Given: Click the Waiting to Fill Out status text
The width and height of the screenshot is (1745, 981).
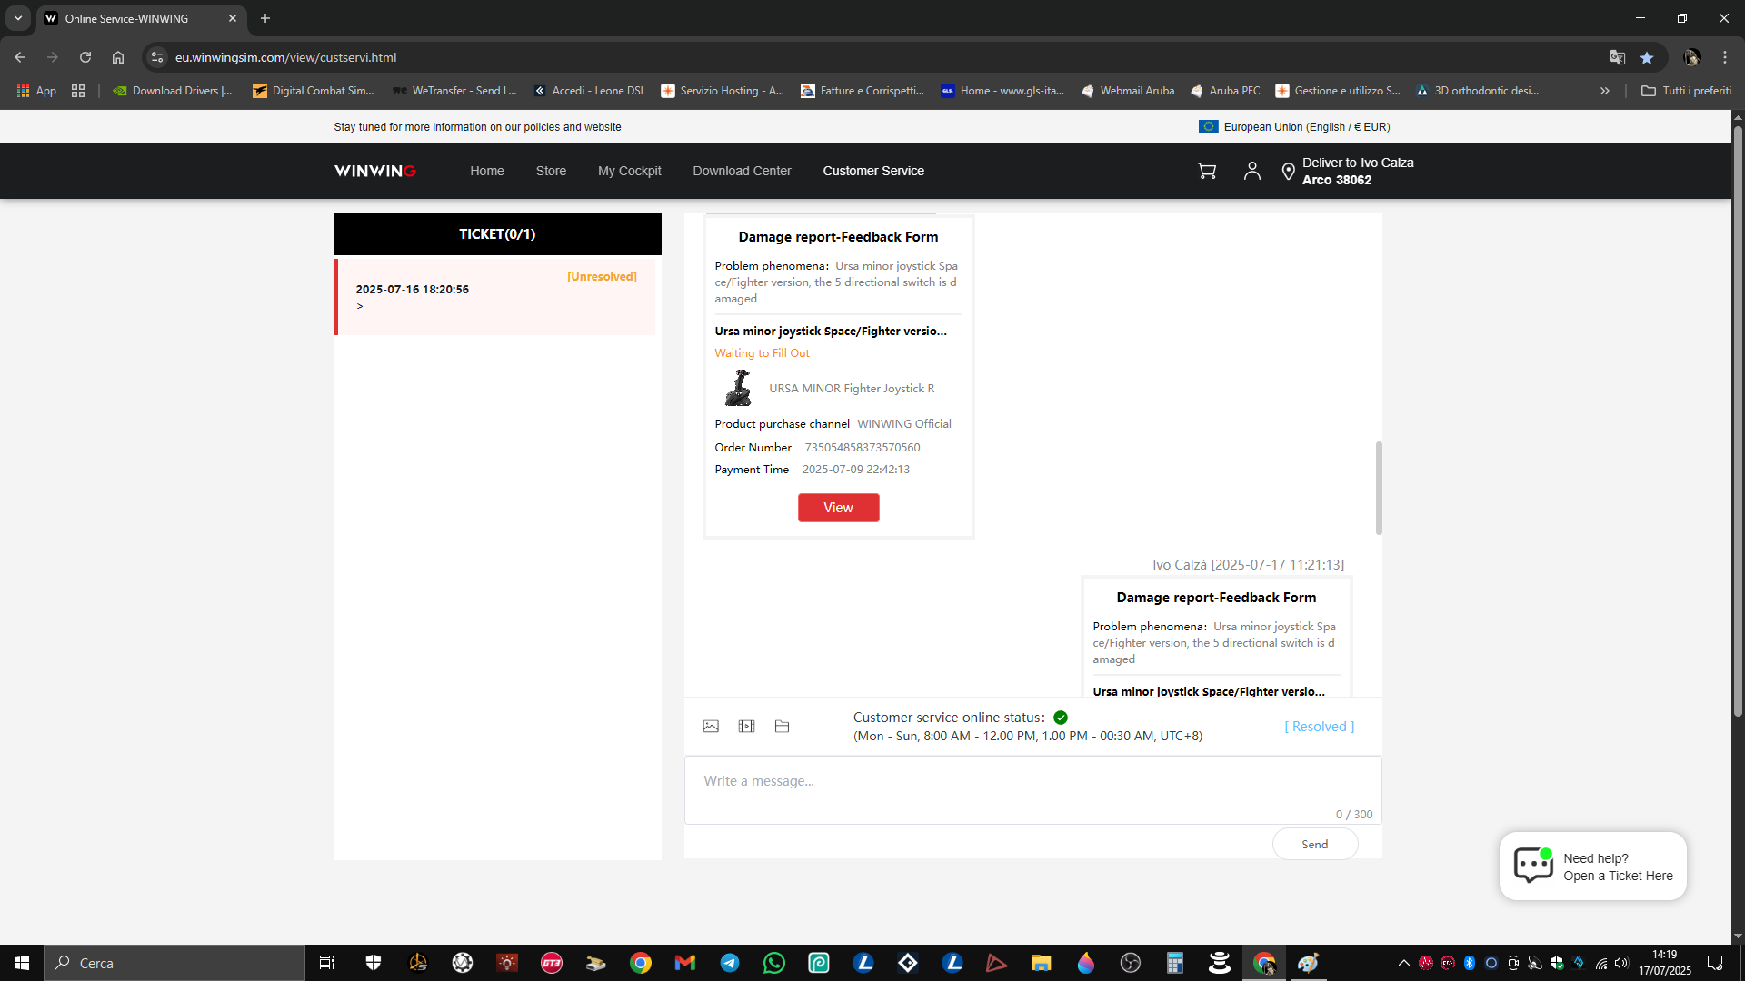Looking at the screenshot, I should click(762, 353).
